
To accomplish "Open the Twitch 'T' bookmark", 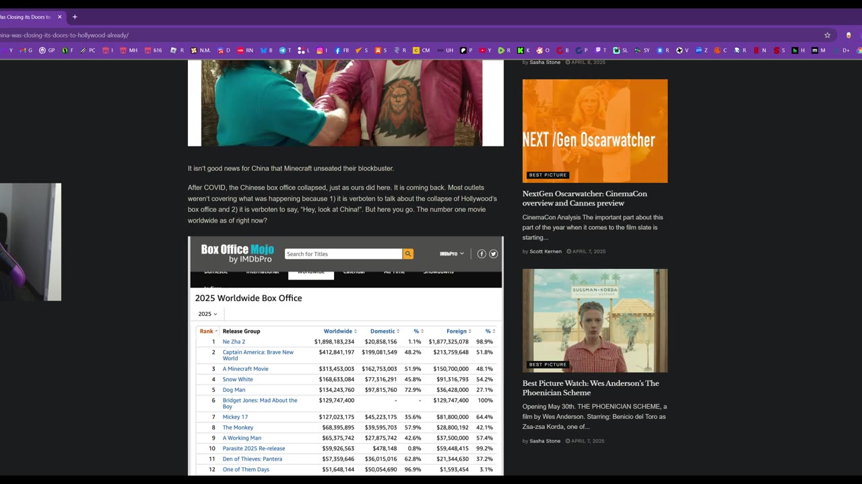I will (601, 50).
